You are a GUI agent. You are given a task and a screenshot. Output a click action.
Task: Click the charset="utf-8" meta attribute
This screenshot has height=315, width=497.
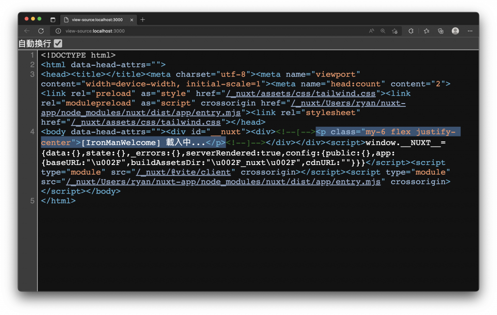point(214,75)
